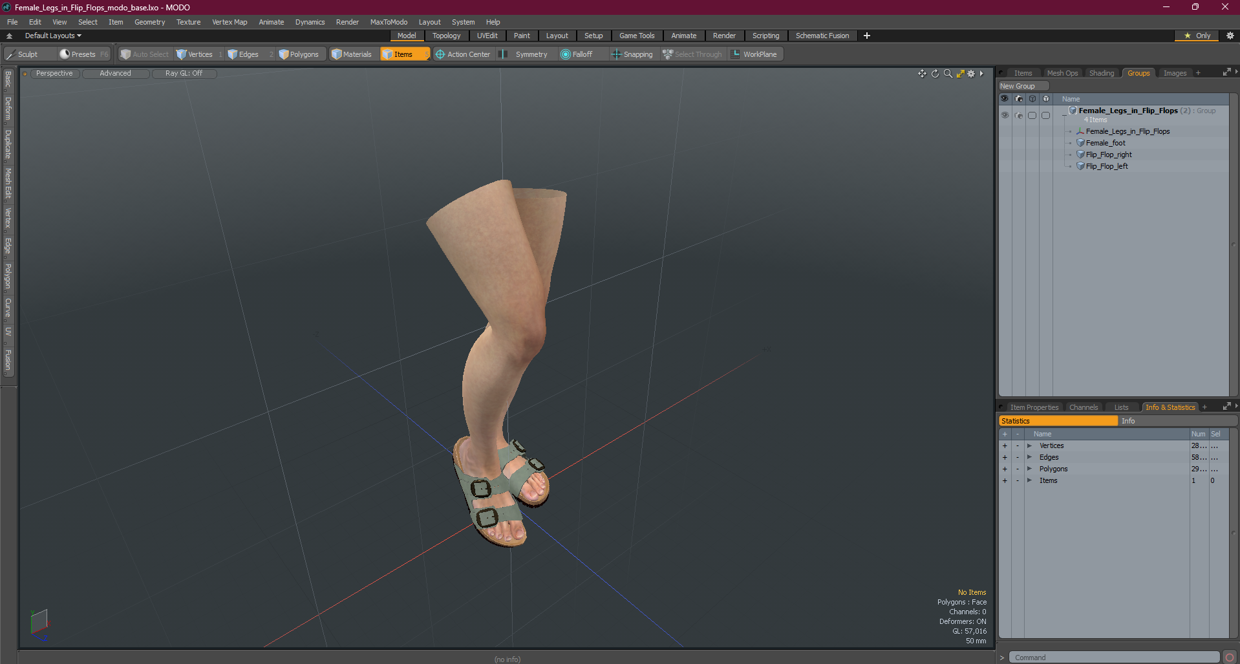The image size is (1240, 664).
Task: Select the Sculpt tool
Action: 29,54
